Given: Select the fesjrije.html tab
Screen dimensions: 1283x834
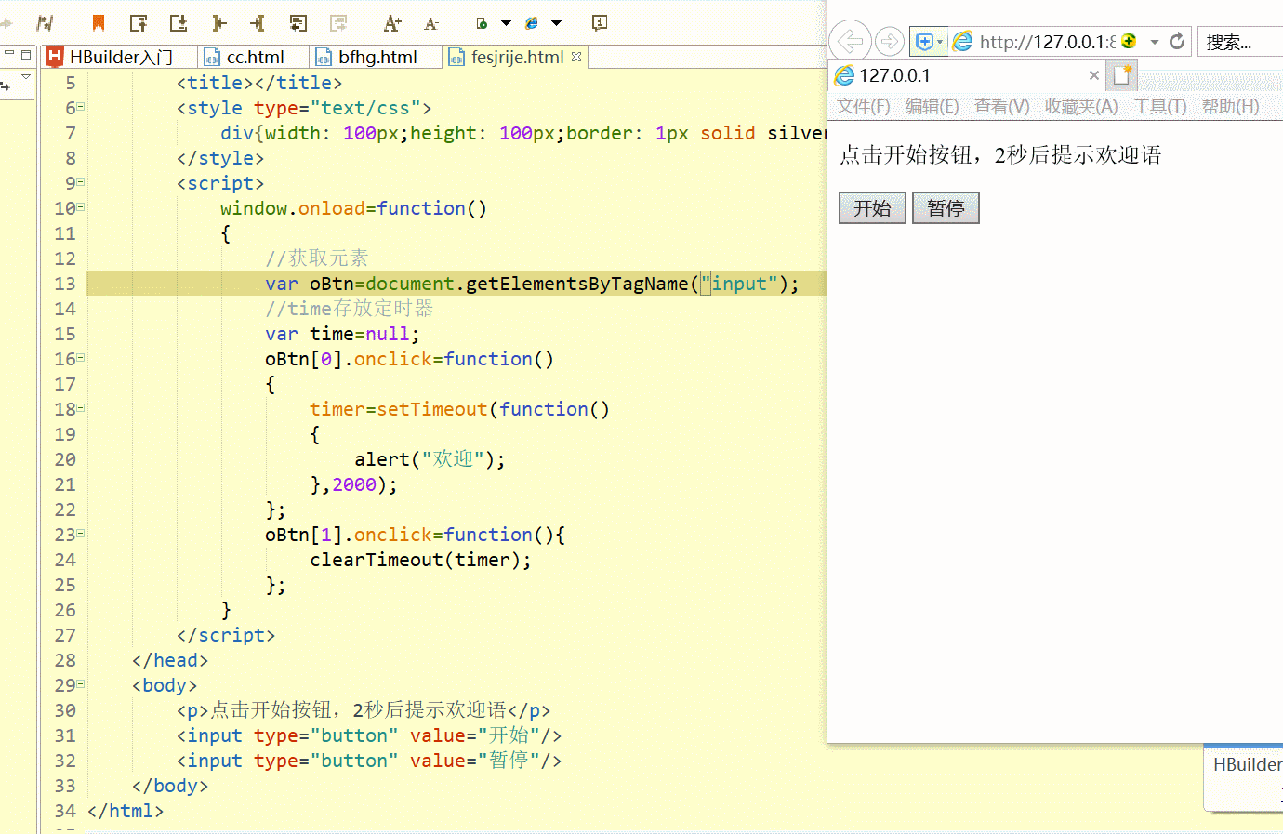Looking at the screenshot, I should point(517,57).
